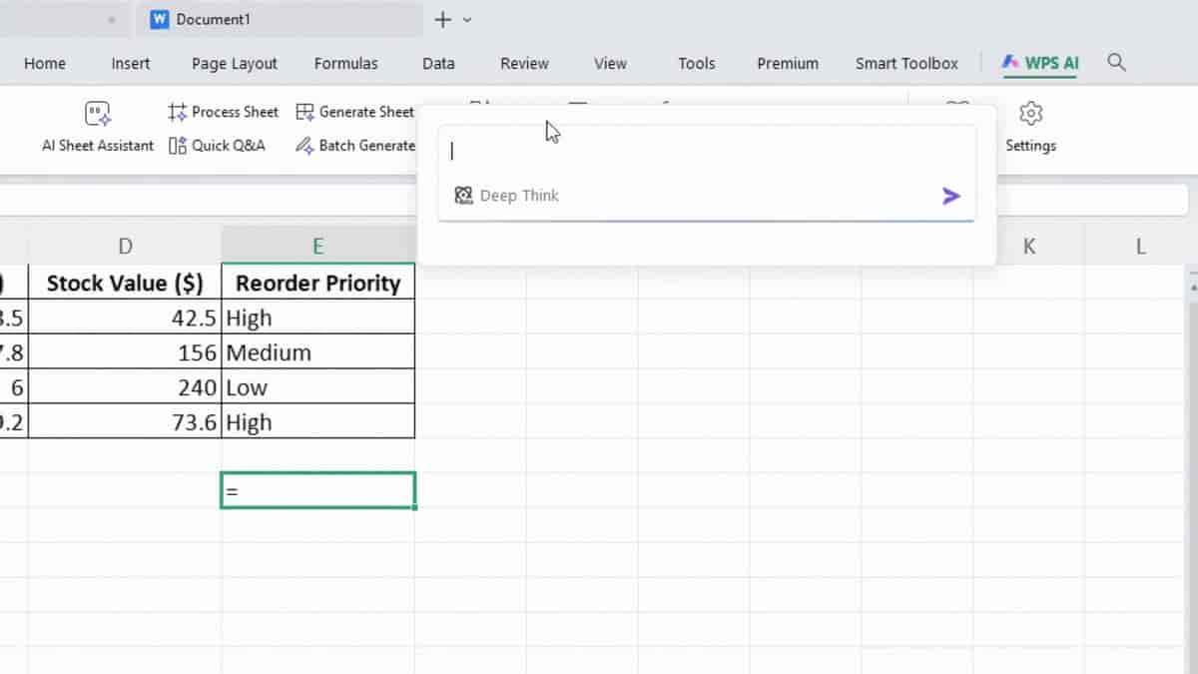Select Batch Generate option
Viewport: 1198px width, 674px height.
[355, 146]
